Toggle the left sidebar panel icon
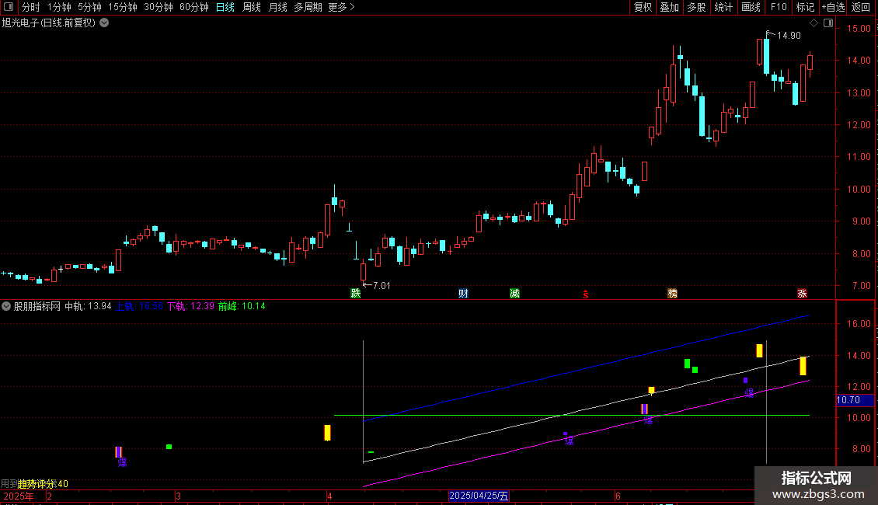 click(x=9, y=7)
